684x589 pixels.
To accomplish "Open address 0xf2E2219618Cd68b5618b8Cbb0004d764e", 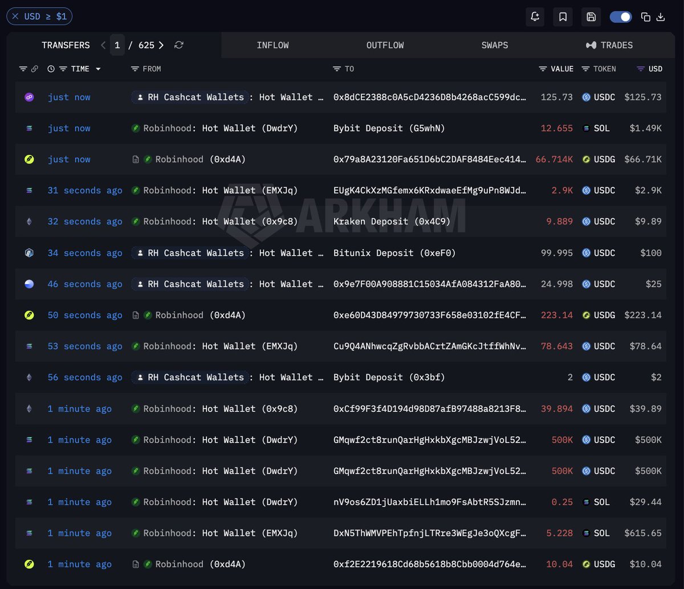I will click(430, 564).
